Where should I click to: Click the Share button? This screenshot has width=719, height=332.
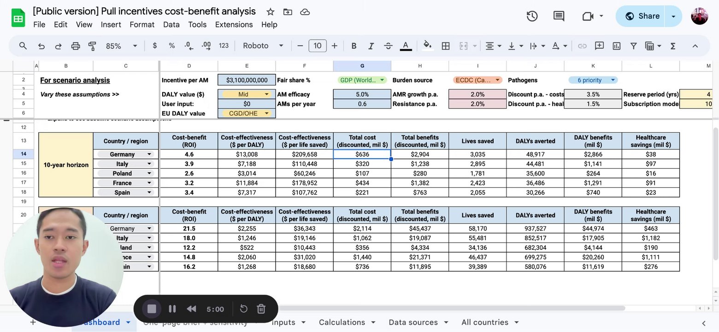642,16
